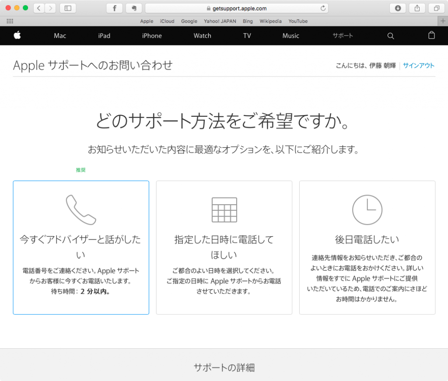
Task: Open サポート in the Apple navigation bar
Action: pos(343,36)
